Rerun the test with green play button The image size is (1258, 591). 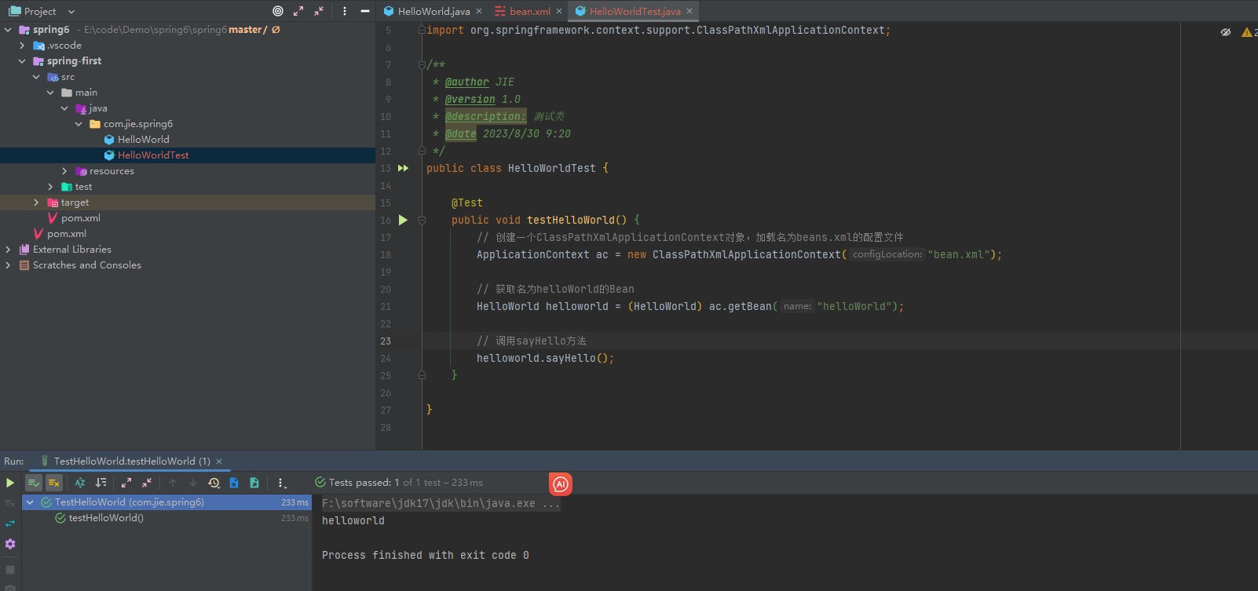[10, 483]
